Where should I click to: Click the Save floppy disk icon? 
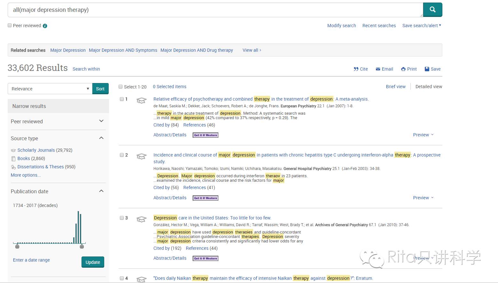click(x=427, y=69)
